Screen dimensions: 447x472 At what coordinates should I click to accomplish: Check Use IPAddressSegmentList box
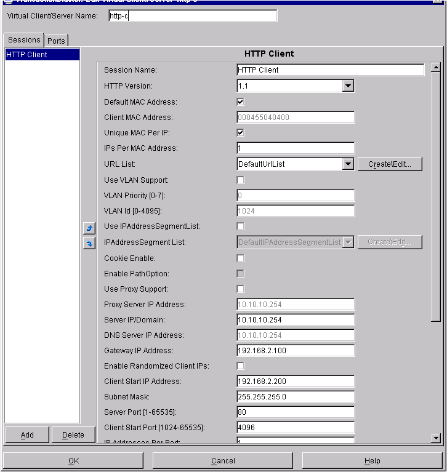point(240,226)
